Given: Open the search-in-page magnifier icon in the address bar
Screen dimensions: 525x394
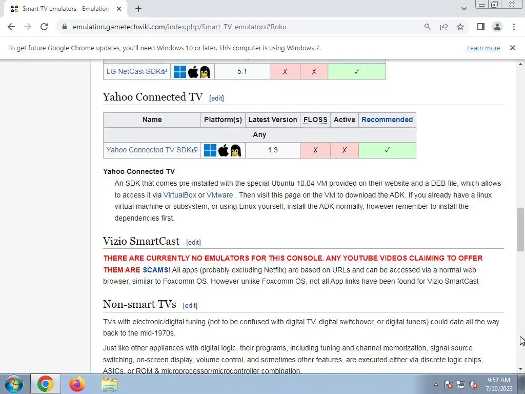Looking at the screenshot, I should pyautogui.click(x=427, y=27).
